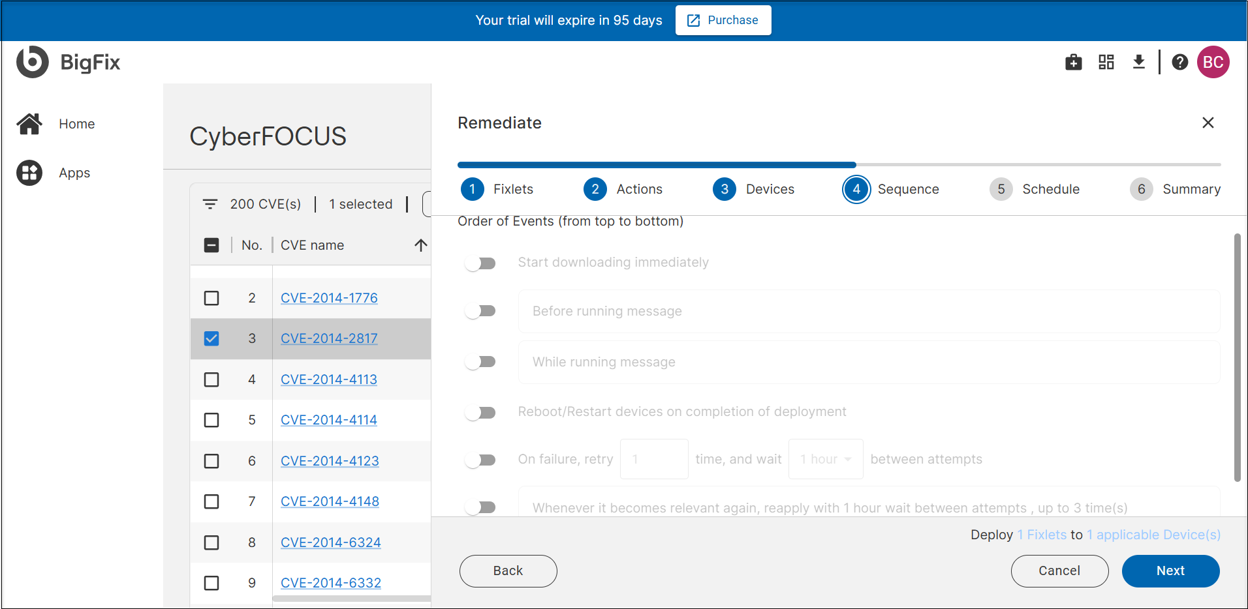The width and height of the screenshot is (1248, 609).
Task: Click the download icon in header
Action: point(1138,62)
